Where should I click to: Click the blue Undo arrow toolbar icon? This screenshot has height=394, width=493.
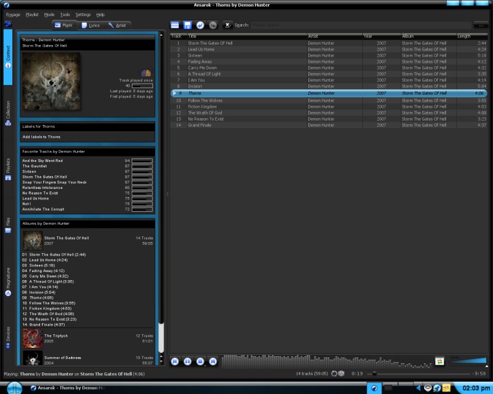pyautogui.click(x=200, y=25)
